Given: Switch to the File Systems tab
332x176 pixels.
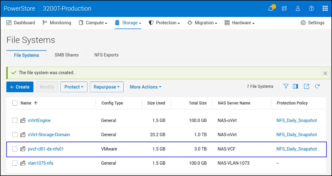Looking at the screenshot, I should (x=26, y=55).
